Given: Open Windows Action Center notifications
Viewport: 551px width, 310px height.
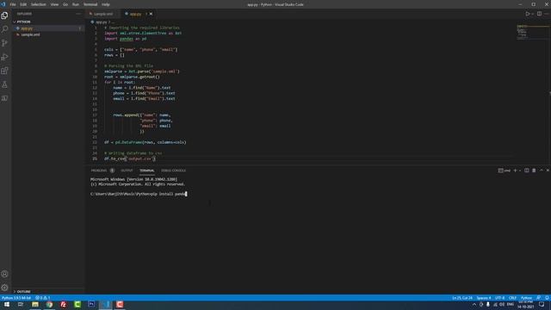Looking at the screenshot, I should pyautogui.click(x=542, y=304).
